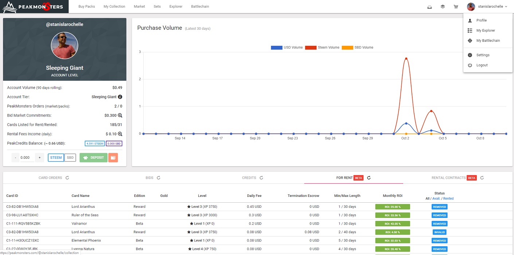Click the Card ID C3-98-LU1A8TSXHC
Image resolution: width=514 pixels, height=255 pixels.
(x=22, y=215)
